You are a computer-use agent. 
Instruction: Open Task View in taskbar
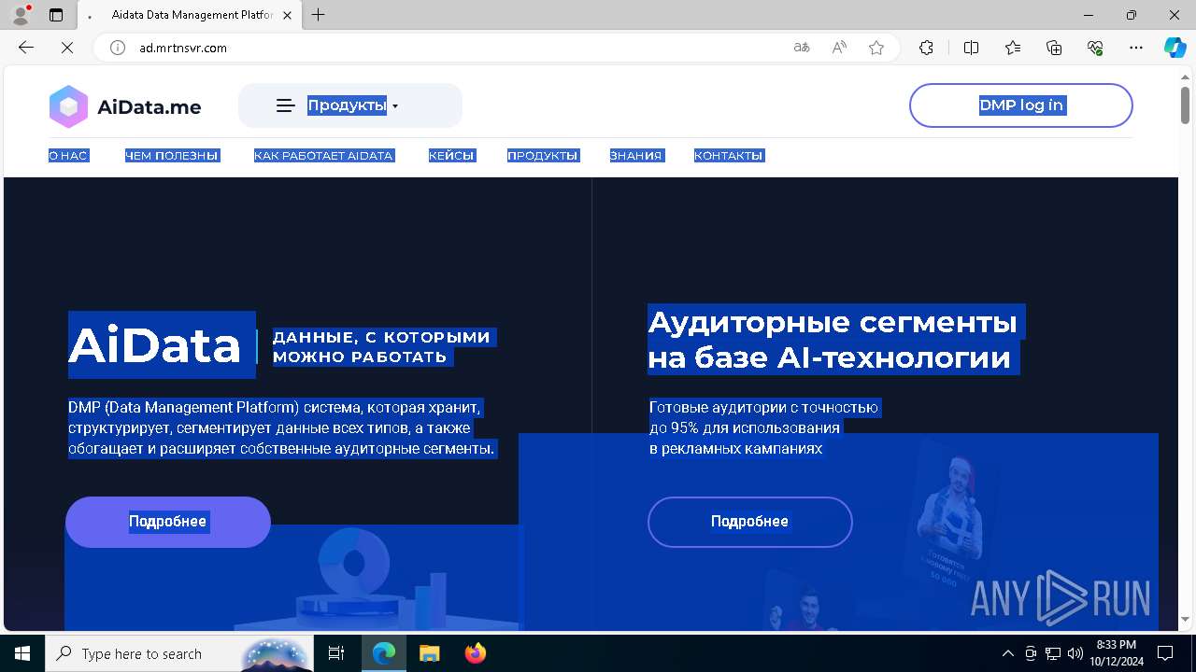(337, 653)
